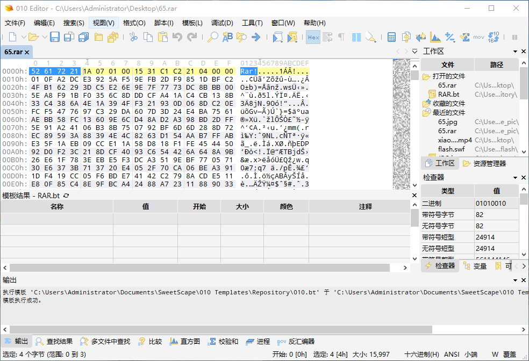The image size is (529, 361).
Task: Click the hex operations plus-minus icon
Action: (450, 37)
